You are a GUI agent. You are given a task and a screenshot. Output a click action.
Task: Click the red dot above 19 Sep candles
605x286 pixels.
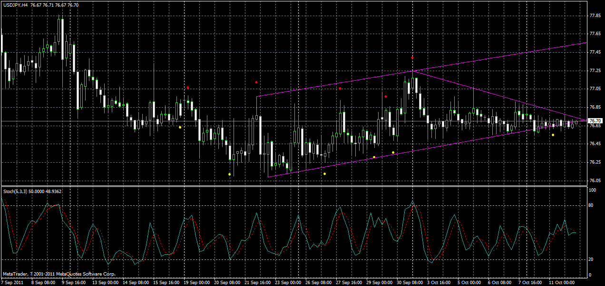point(188,87)
